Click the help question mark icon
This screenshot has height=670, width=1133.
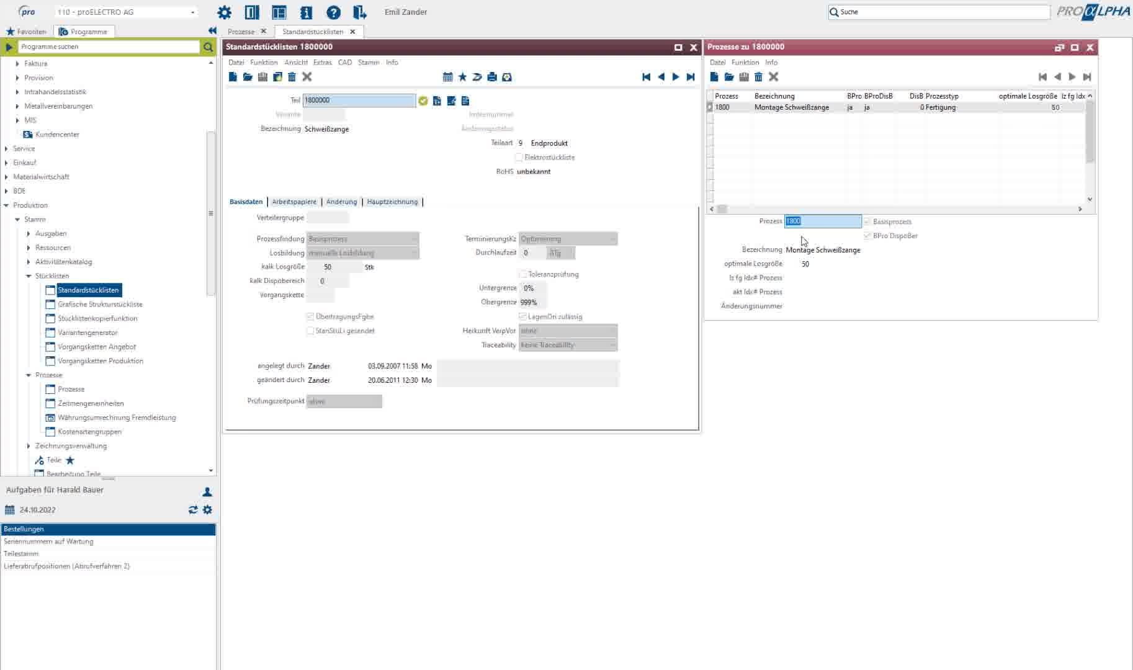[333, 12]
